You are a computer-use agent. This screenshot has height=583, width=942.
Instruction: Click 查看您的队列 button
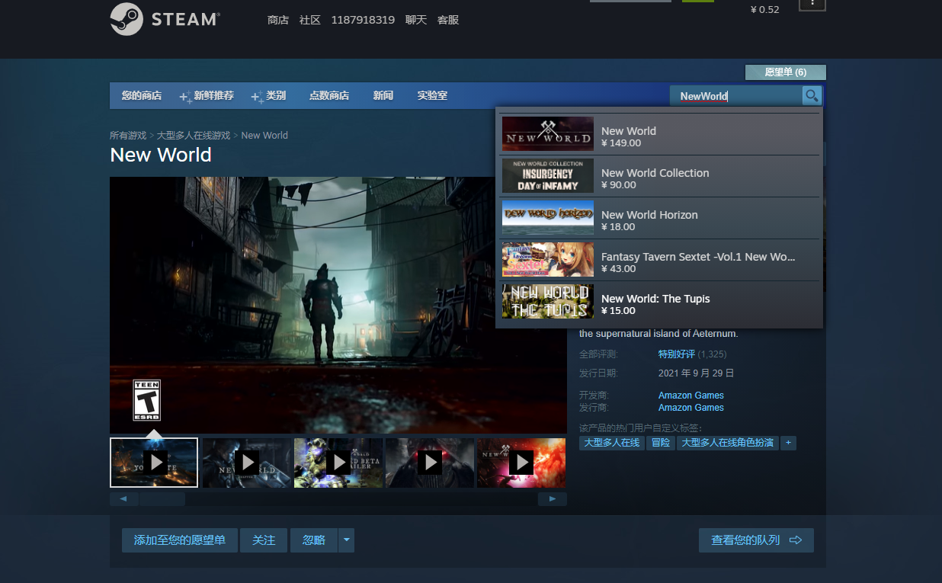(756, 540)
